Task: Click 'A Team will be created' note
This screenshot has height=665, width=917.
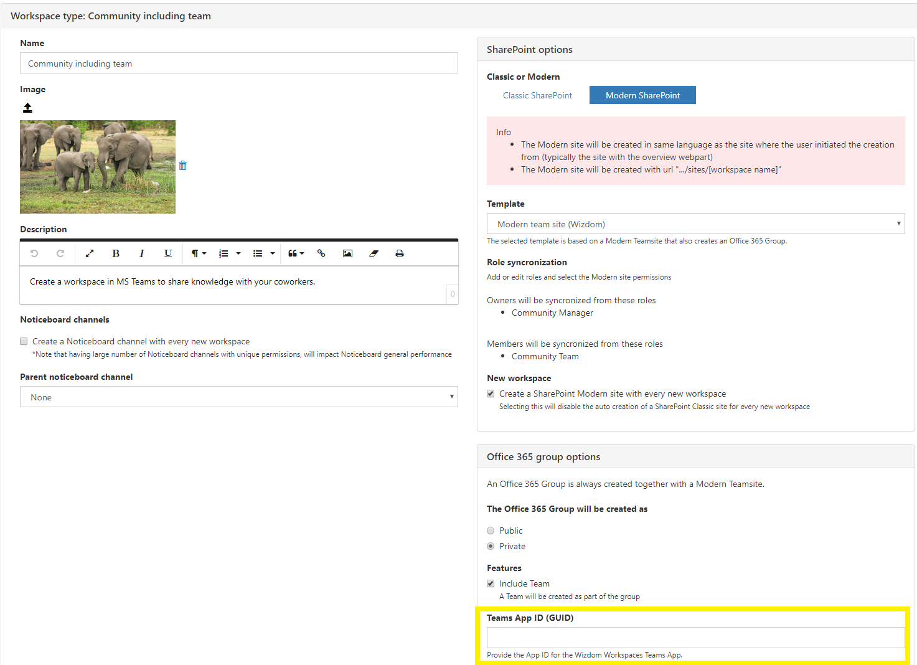Action: click(570, 597)
